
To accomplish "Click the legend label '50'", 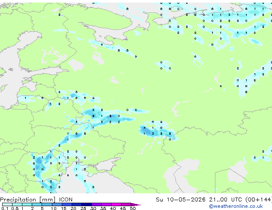I will tap(133, 208).
